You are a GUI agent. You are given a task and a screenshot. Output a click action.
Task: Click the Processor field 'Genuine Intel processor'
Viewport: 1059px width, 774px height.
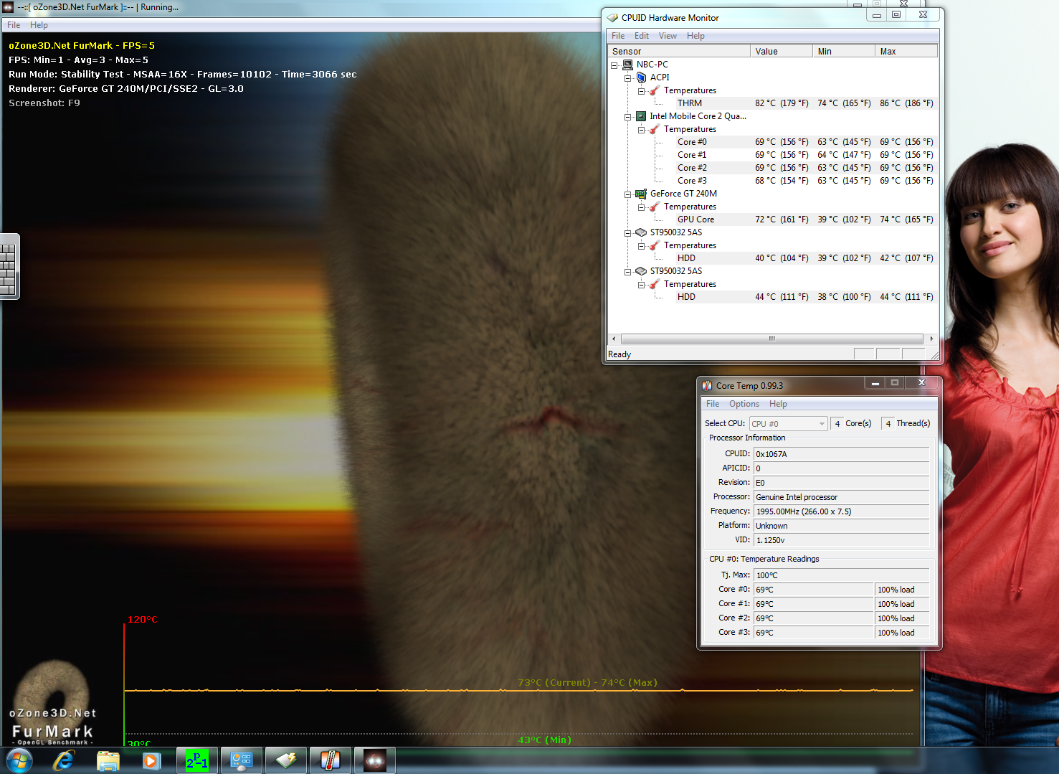pos(842,497)
